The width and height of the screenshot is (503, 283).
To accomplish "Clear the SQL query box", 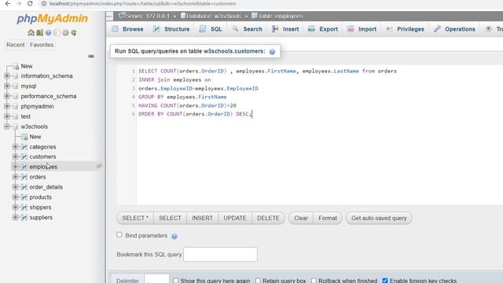I will coord(301,219).
